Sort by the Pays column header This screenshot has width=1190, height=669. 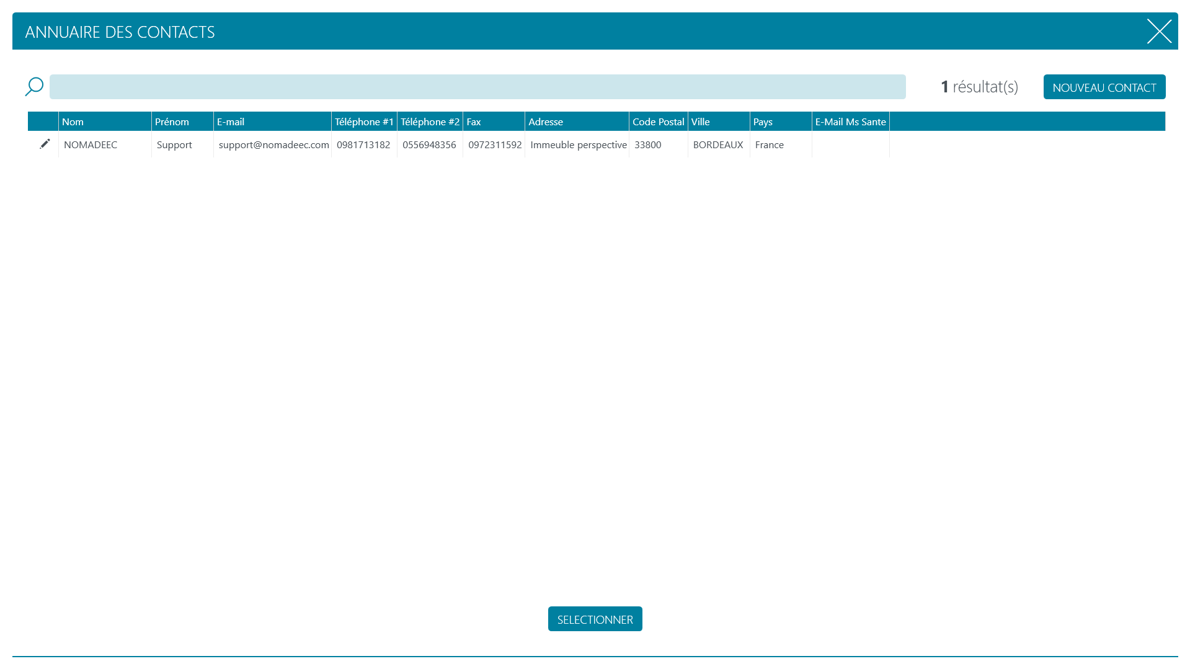[781, 122]
